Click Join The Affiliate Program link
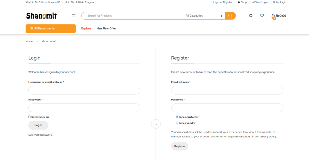 [80, 2]
